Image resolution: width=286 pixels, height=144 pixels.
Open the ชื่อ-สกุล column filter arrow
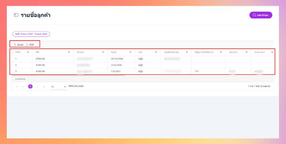(x=103, y=52)
